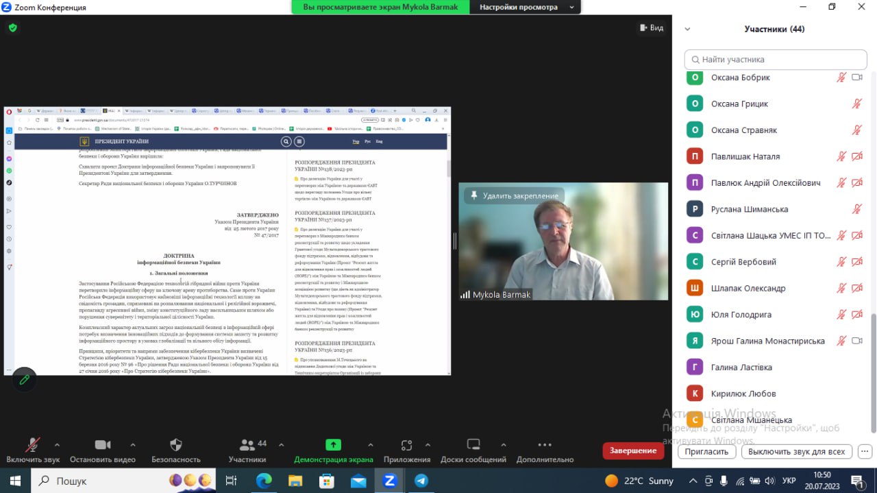The height and width of the screenshot is (493, 877).
Task: Click Выключить звук для всех button
Action: click(796, 452)
